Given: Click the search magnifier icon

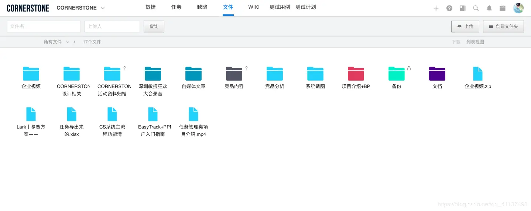Looking at the screenshot, I should [x=476, y=8].
